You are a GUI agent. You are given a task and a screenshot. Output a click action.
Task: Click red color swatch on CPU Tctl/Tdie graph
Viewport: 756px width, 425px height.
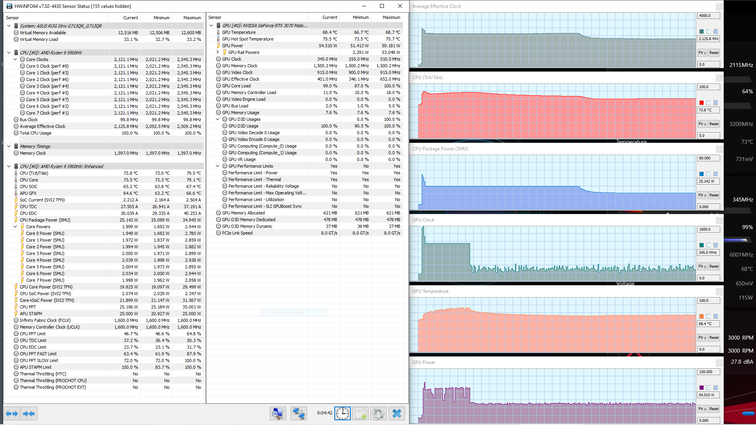(701, 103)
